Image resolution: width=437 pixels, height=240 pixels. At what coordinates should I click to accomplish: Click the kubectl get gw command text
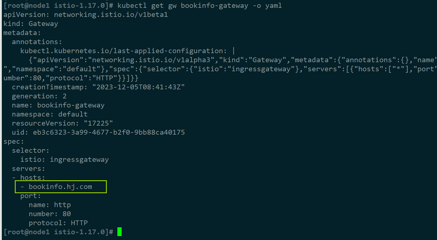199,5
